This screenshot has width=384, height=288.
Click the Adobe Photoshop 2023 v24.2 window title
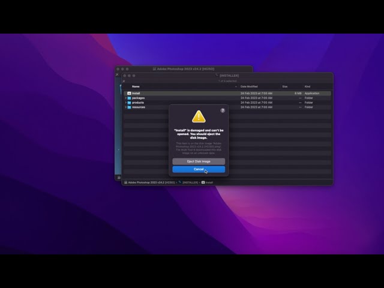(x=185, y=69)
